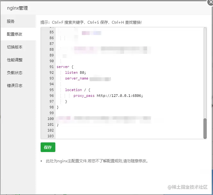Viewport: 213px width, 195px height.
Task: Place cursor on 'listen 80;' line
Action: tap(75, 72)
